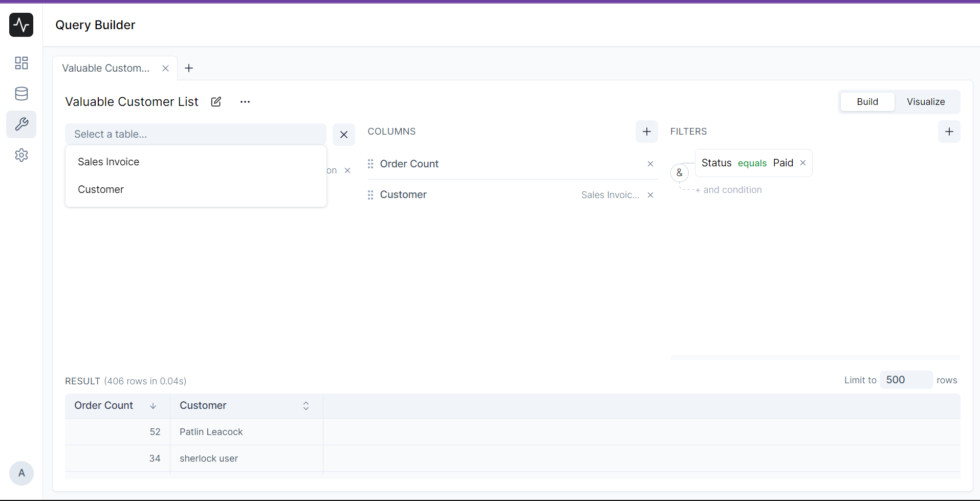Open a new query tab with the plus
This screenshot has width=980, height=501.
click(188, 68)
